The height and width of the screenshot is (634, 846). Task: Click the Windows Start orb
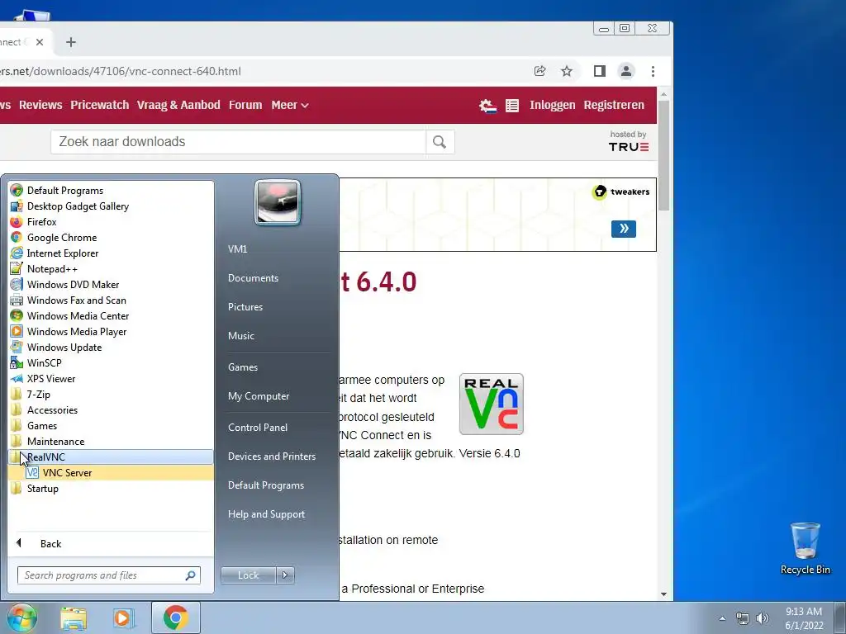click(22, 617)
